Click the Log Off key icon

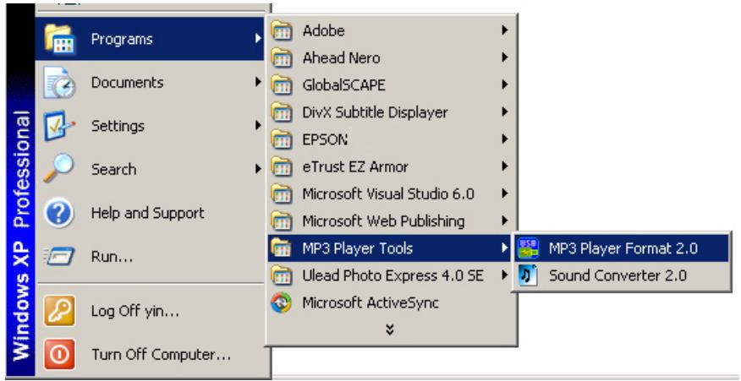pyautogui.click(x=59, y=311)
